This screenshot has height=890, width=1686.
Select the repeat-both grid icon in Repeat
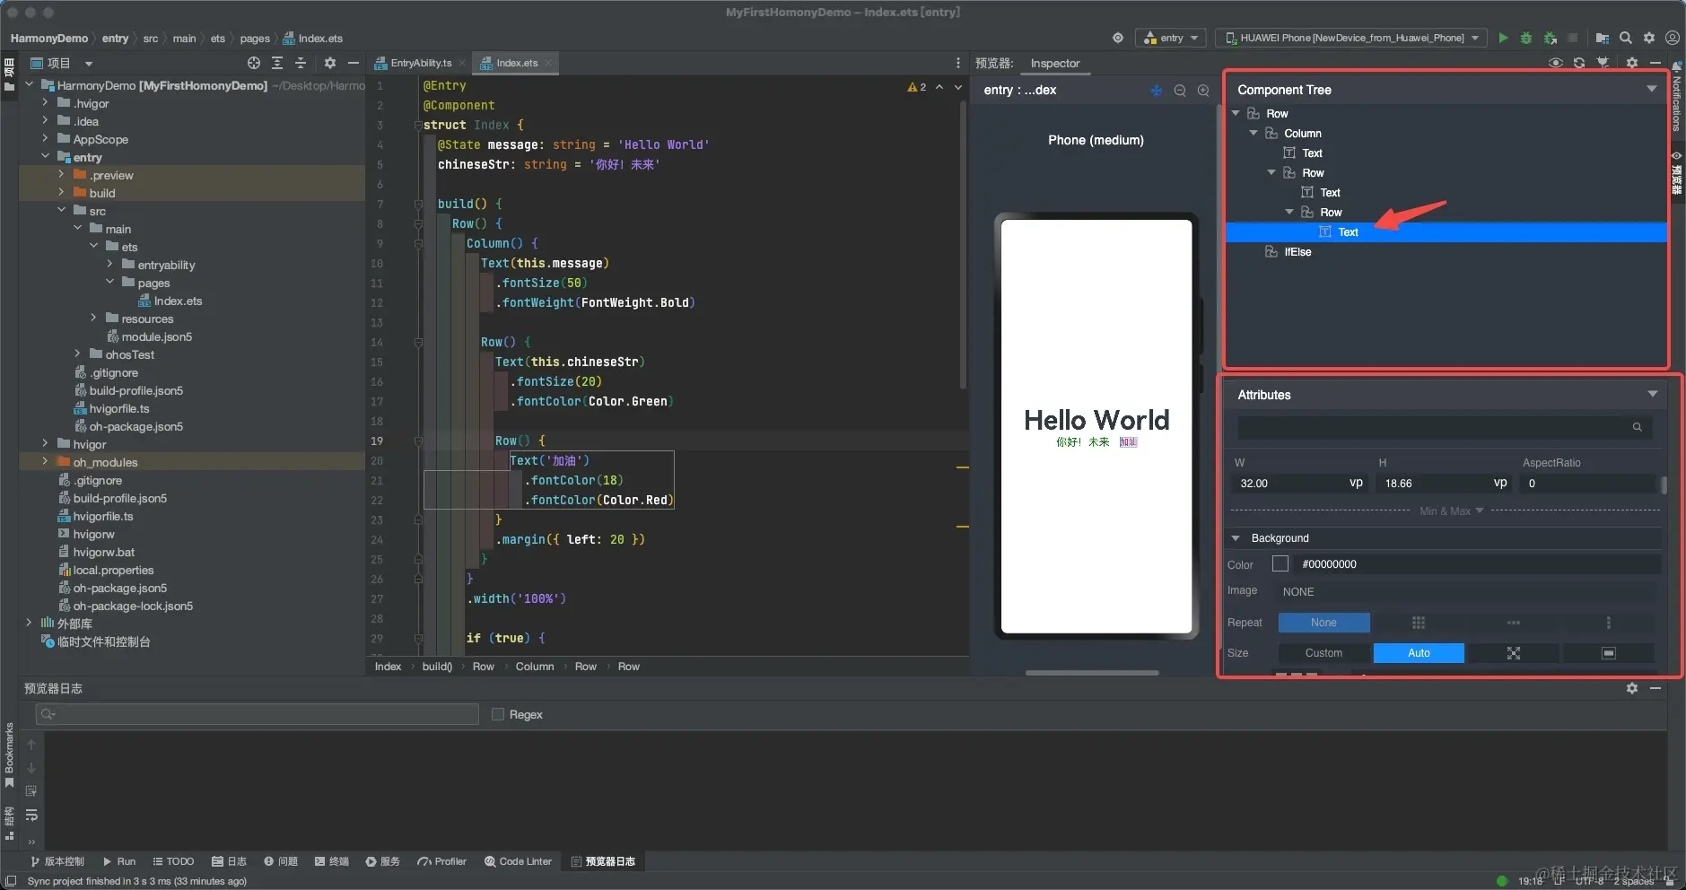pyautogui.click(x=1419, y=623)
